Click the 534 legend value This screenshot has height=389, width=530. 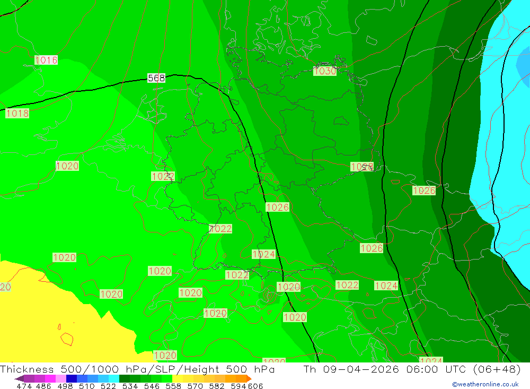point(130,386)
